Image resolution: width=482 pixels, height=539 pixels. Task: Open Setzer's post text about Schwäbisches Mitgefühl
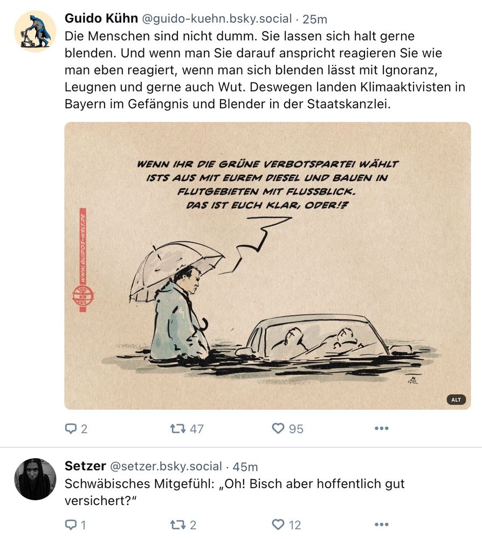(x=235, y=492)
